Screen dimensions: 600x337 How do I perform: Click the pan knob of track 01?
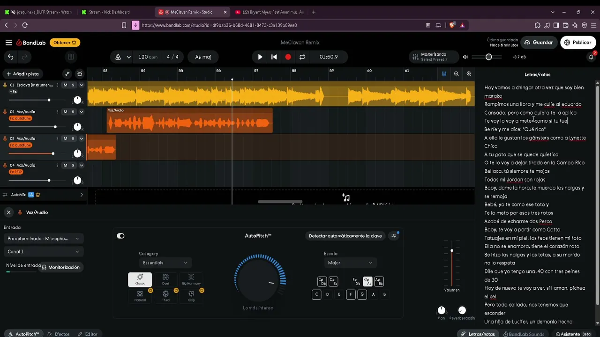click(77, 100)
